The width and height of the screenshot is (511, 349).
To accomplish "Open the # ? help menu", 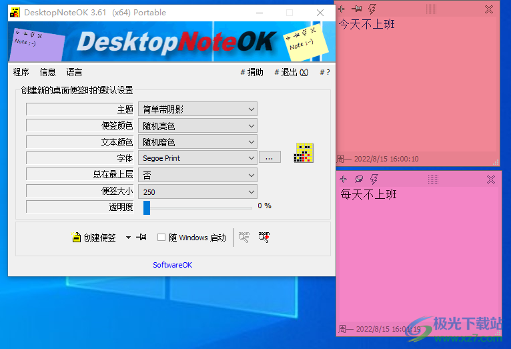I will [x=325, y=72].
